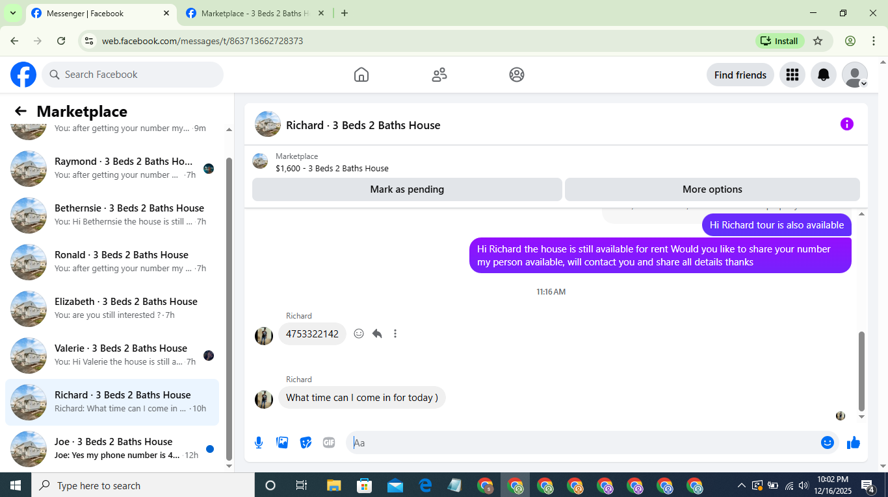888x497 pixels.
Task: Click the Windows taskbar search box
Action: [x=142, y=485]
